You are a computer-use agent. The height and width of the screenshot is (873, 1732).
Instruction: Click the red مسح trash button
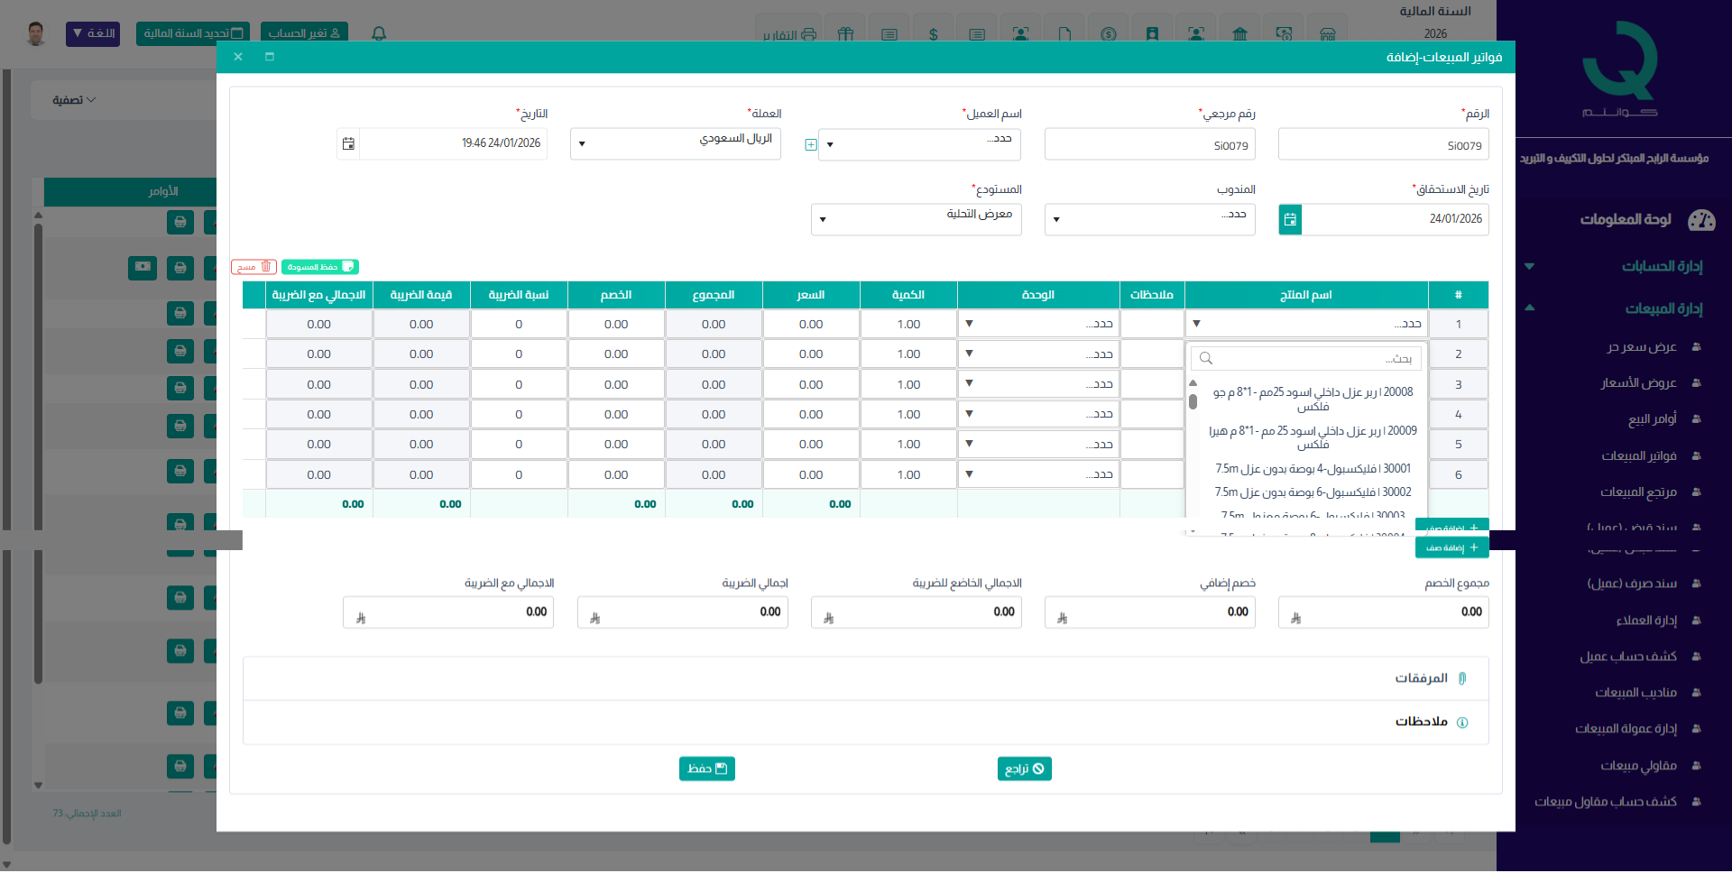tap(253, 267)
